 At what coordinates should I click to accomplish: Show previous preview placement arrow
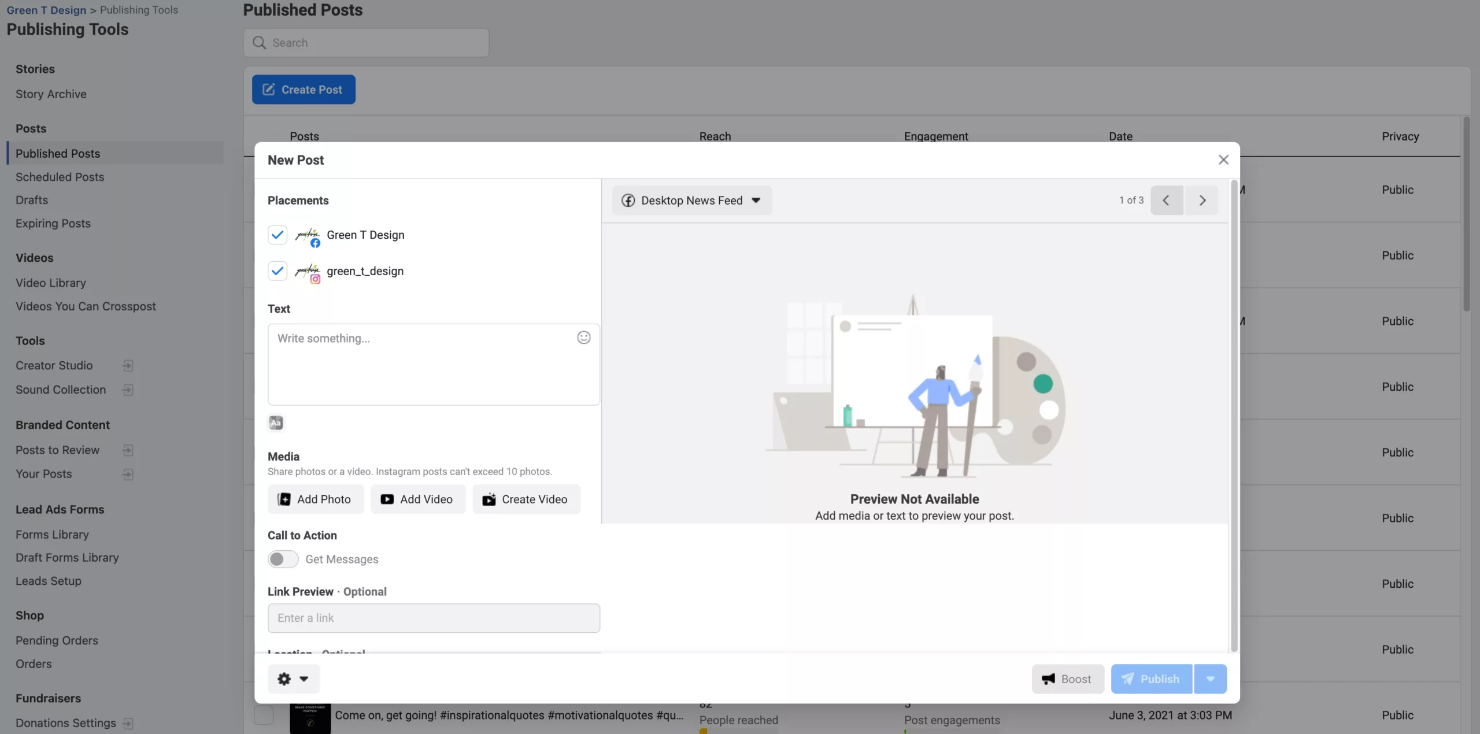(x=1166, y=200)
